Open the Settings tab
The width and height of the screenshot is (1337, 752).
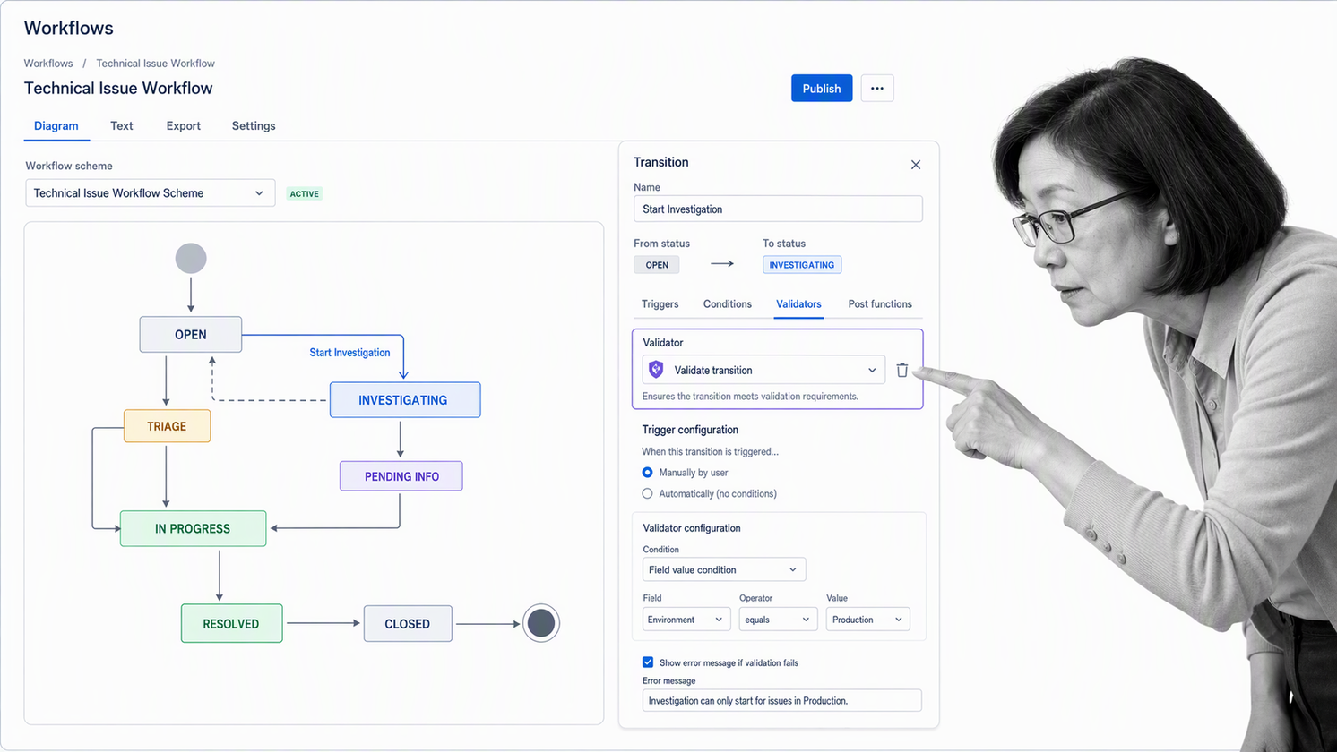tap(254, 126)
